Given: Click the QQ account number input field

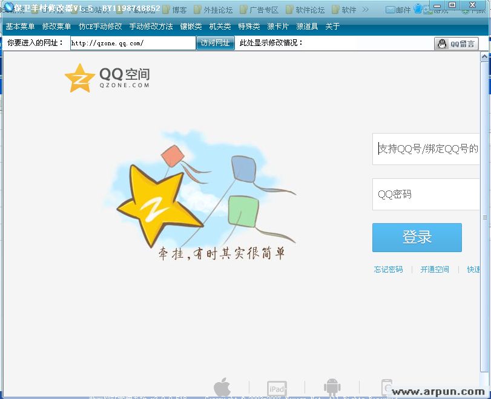Looking at the screenshot, I should coord(426,149).
